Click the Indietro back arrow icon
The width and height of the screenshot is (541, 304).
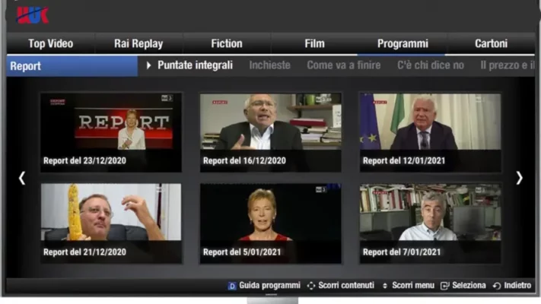coord(497,286)
